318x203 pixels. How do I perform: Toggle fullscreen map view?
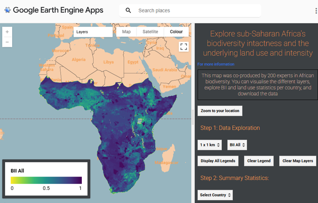point(184,47)
